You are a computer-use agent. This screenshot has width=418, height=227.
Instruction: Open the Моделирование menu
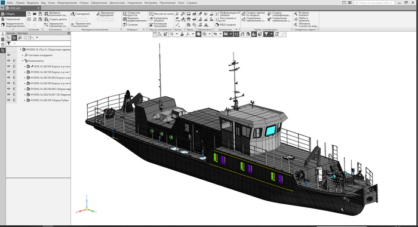click(x=67, y=2)
